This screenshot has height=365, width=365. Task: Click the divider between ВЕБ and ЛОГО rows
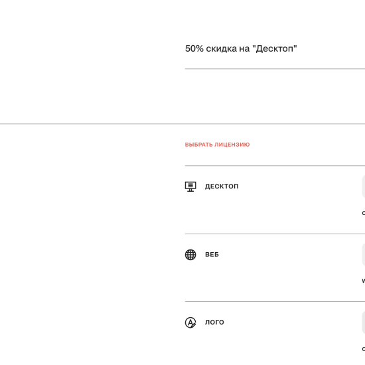coord(275,301)
